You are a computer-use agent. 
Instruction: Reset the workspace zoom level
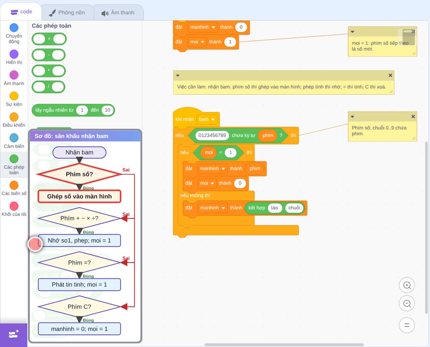click(x=407, y=325)
